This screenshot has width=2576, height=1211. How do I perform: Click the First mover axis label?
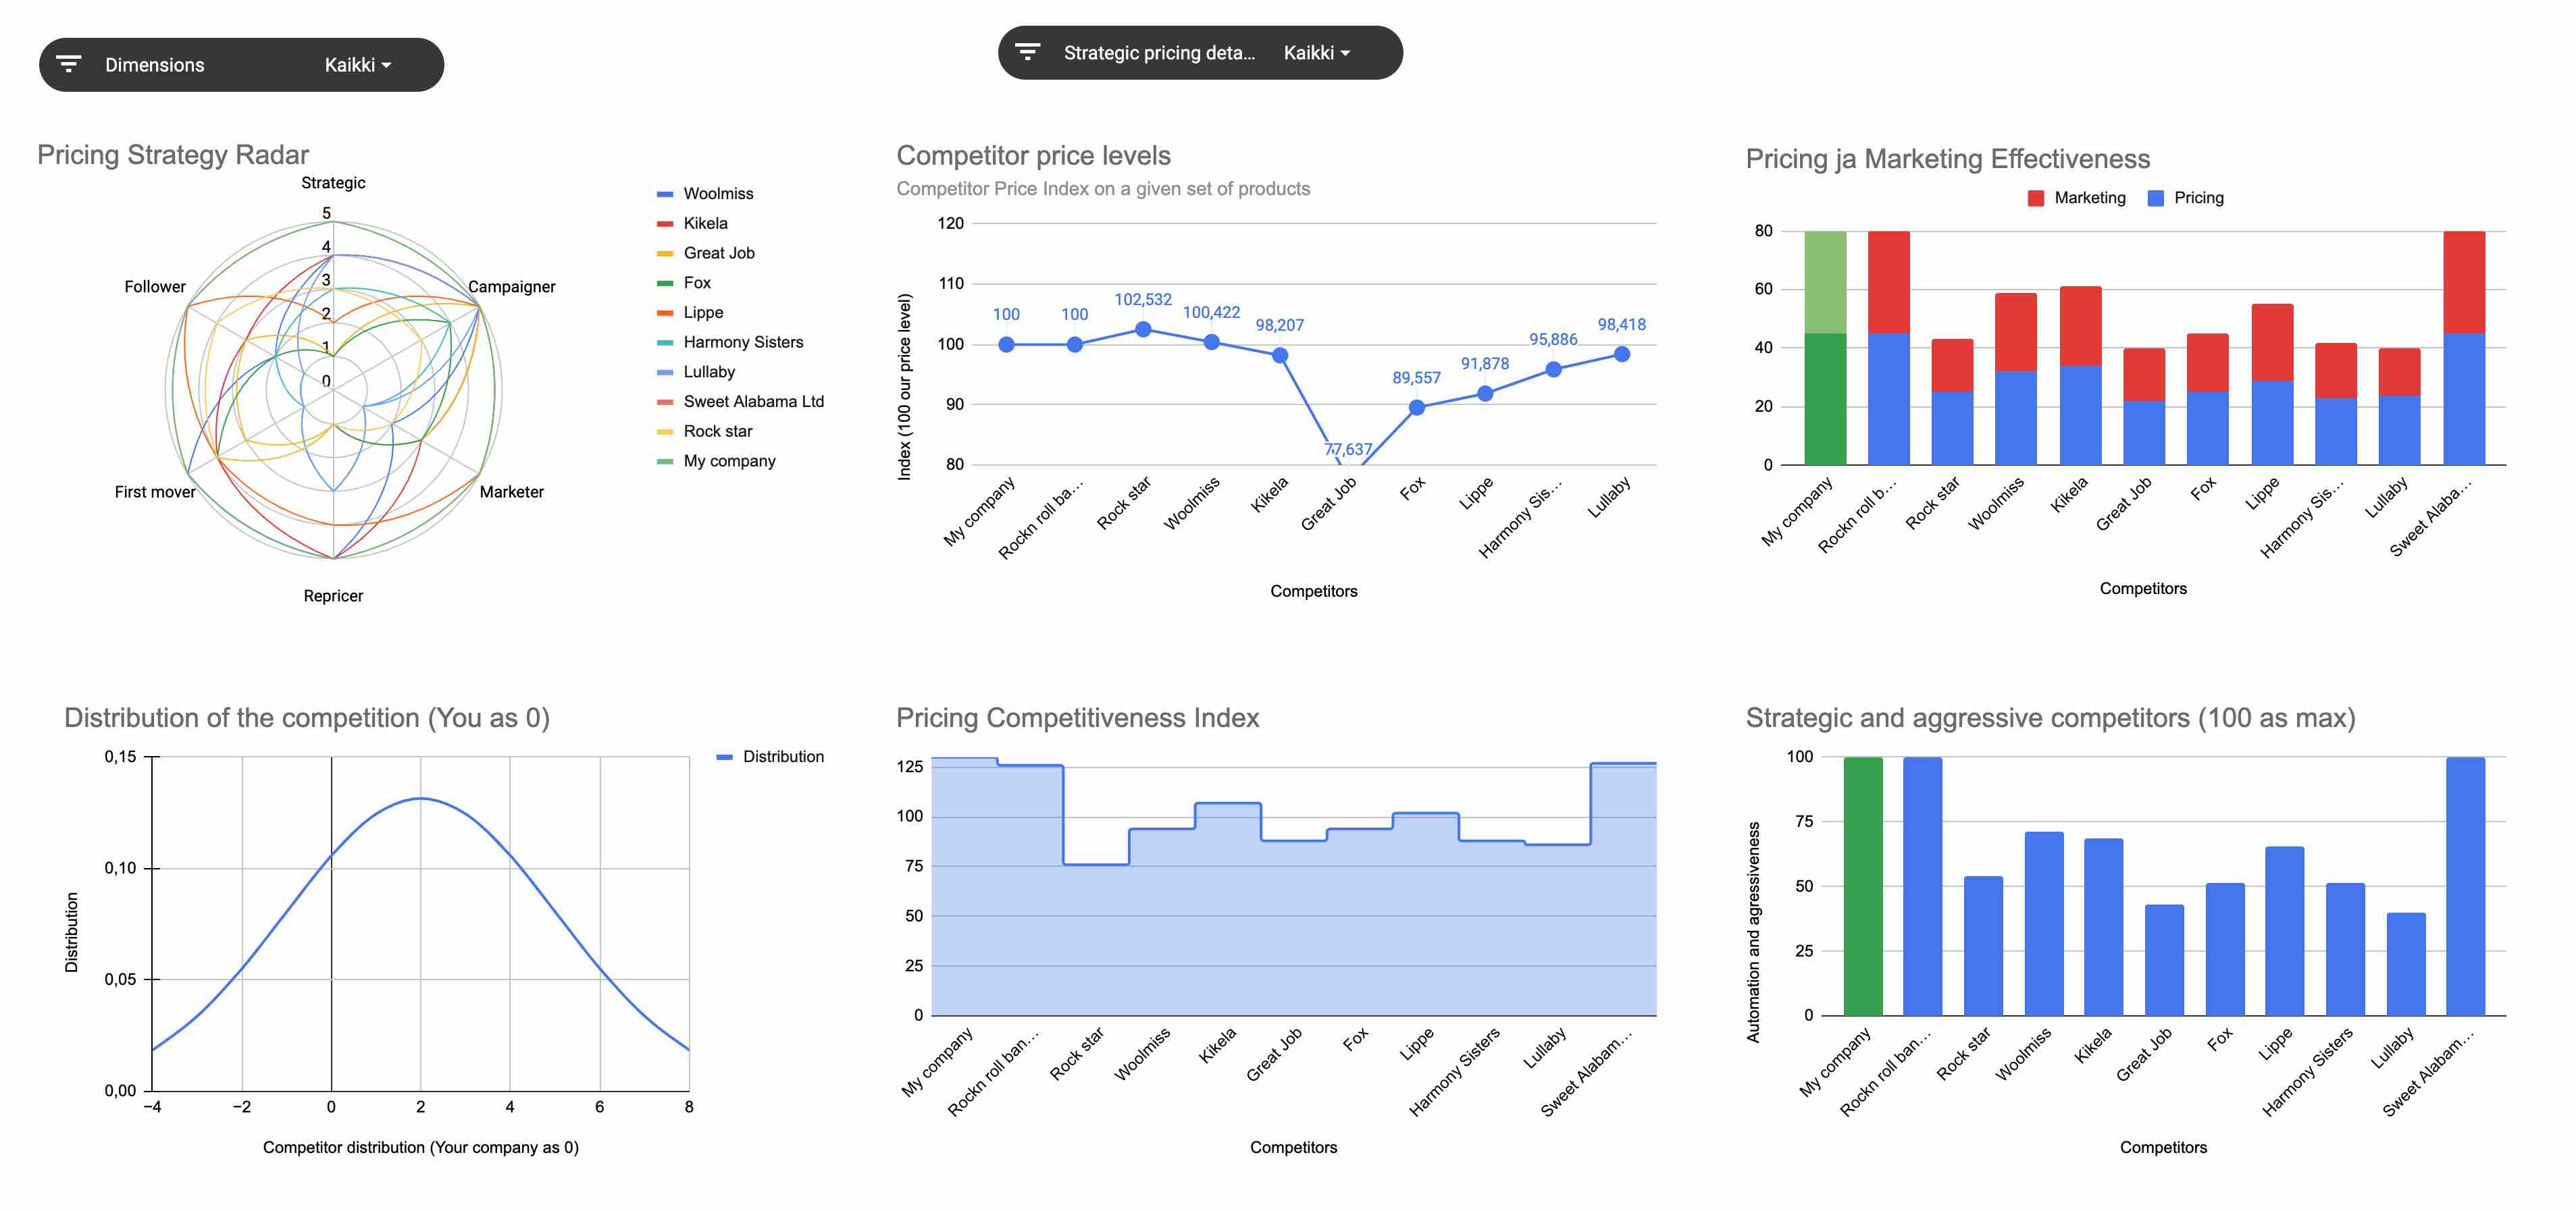point(155,491)
